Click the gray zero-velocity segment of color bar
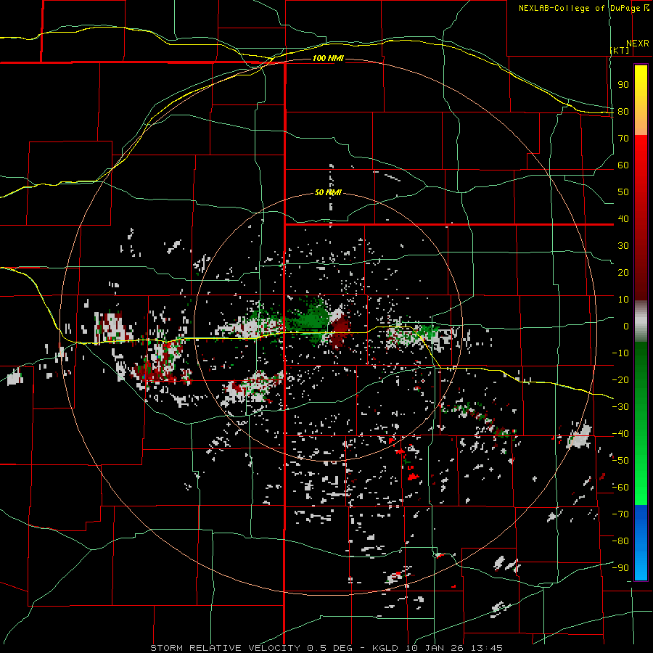 pos(641,321)
